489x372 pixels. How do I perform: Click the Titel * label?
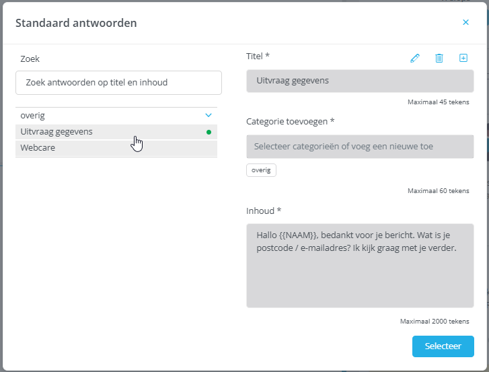pyautogui.click(x=258, y=56)
